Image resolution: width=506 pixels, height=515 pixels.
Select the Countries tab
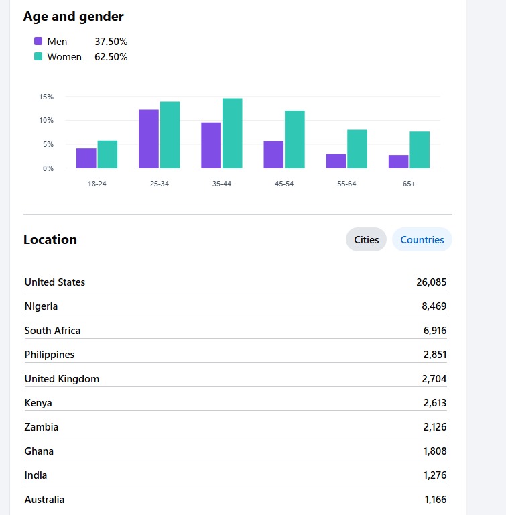pos(422,240)
